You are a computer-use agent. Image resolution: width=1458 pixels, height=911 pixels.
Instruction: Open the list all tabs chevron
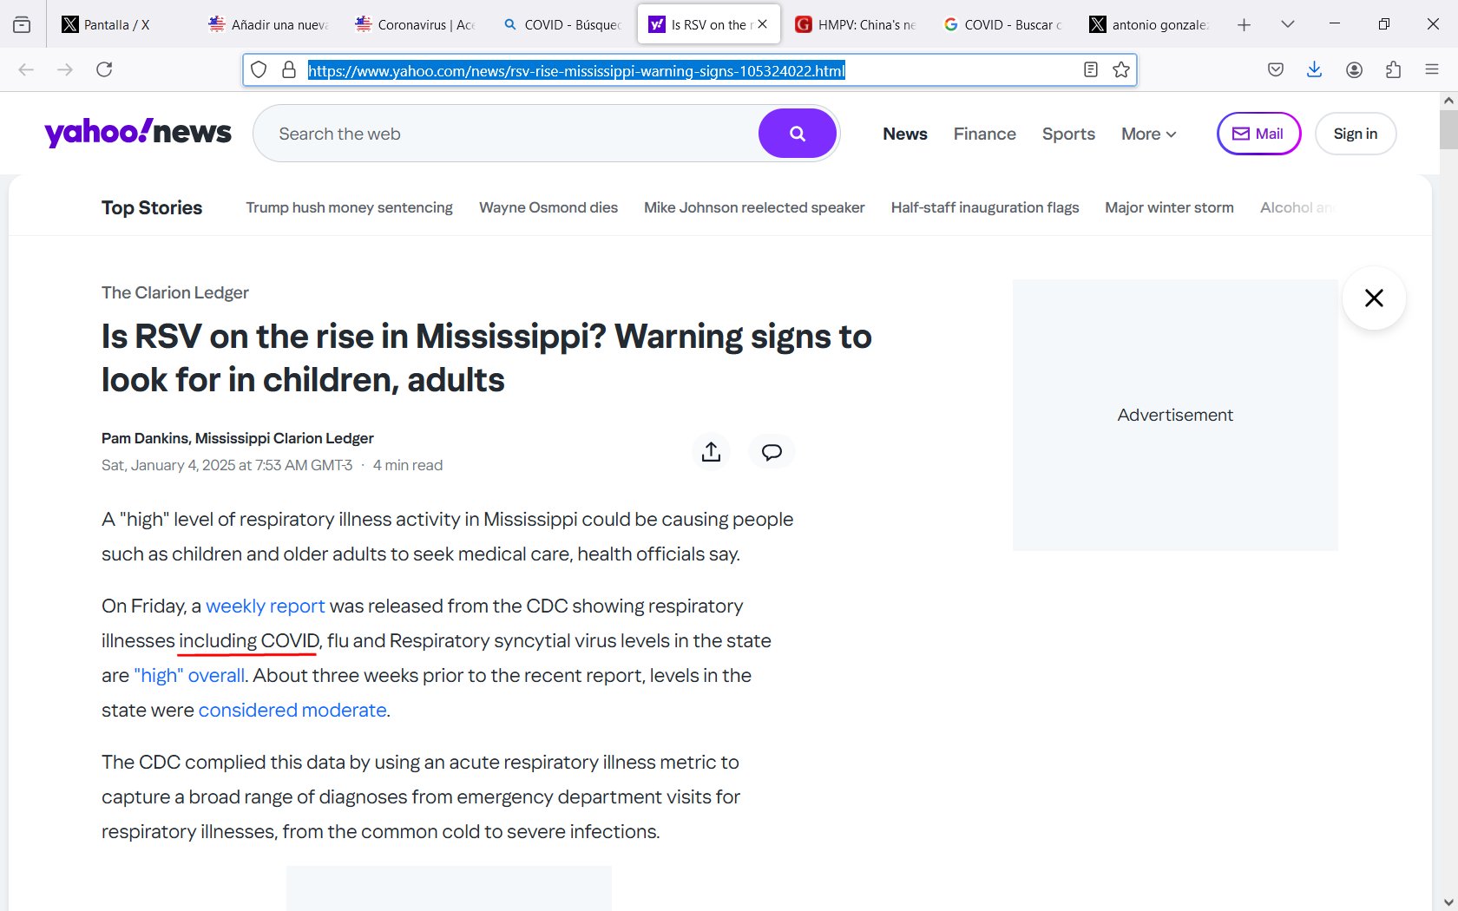click(1287, 24)
